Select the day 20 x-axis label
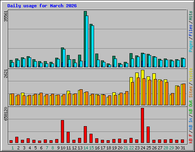The image size is (195, 152). (x=120, y=148)
